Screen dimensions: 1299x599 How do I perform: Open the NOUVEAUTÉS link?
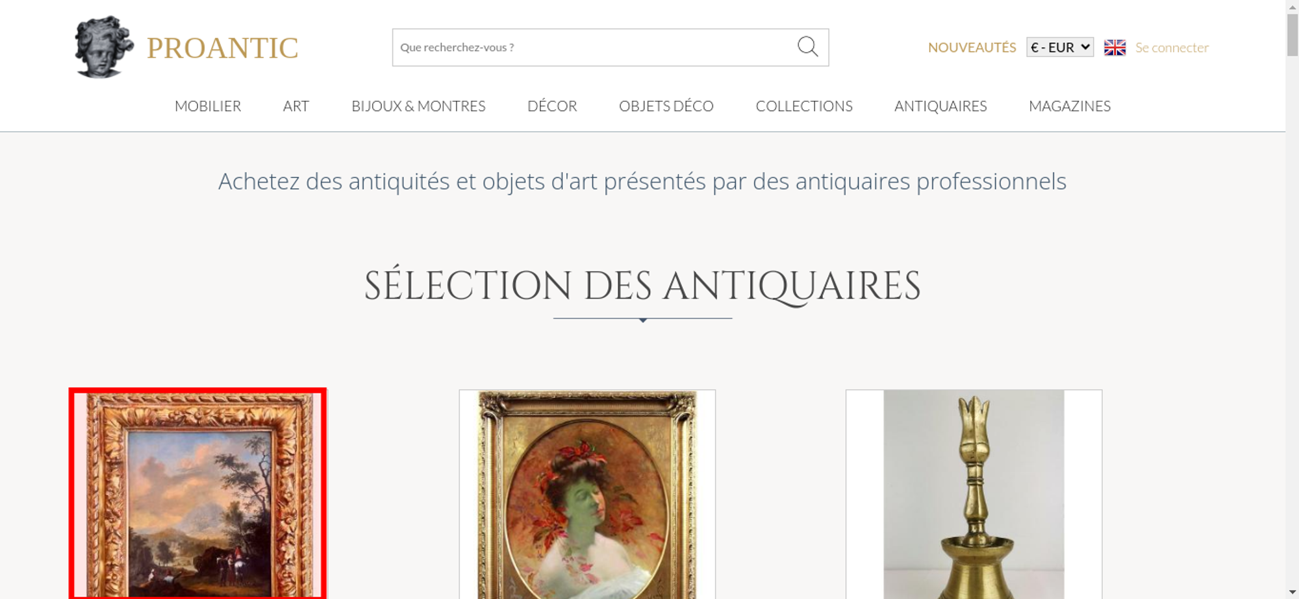pyautogui.click(x=972, y=47)
